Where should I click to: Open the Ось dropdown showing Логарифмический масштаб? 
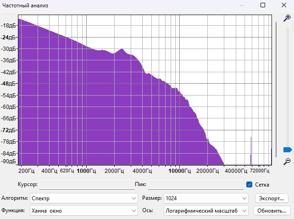coord(206,211)
